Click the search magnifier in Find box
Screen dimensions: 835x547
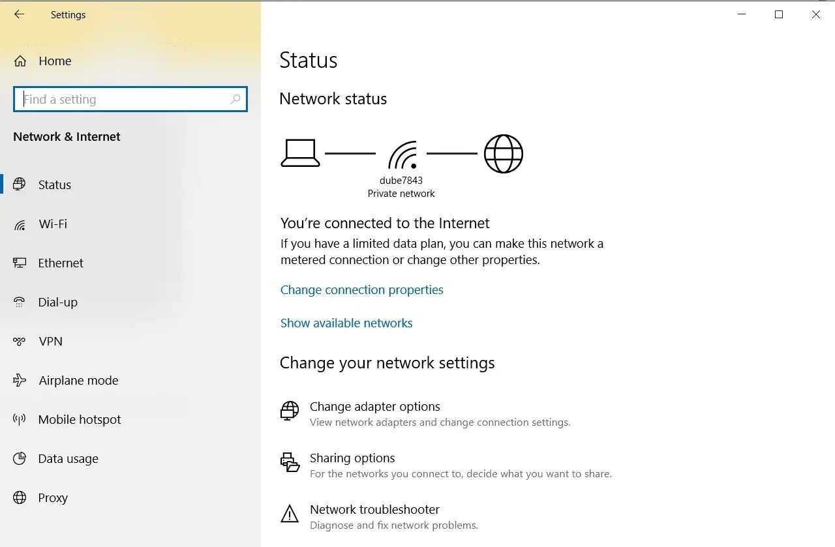point(235,99)
